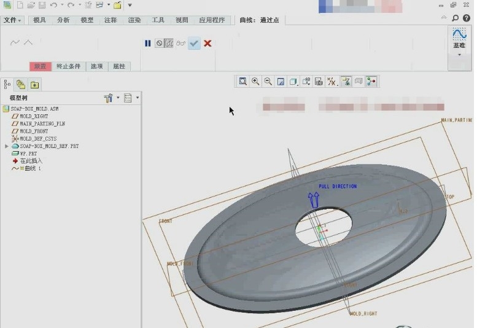477x328 pixels.
Task: Open a file with the folder icon
Action: point(31,5)
